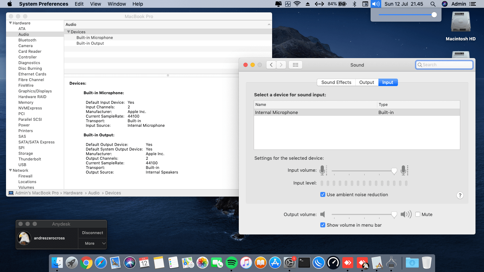Collapse the Devices disclosure triangle
Image resolution: width=484 pixels, height=272 pixels.
coord(68,32)
